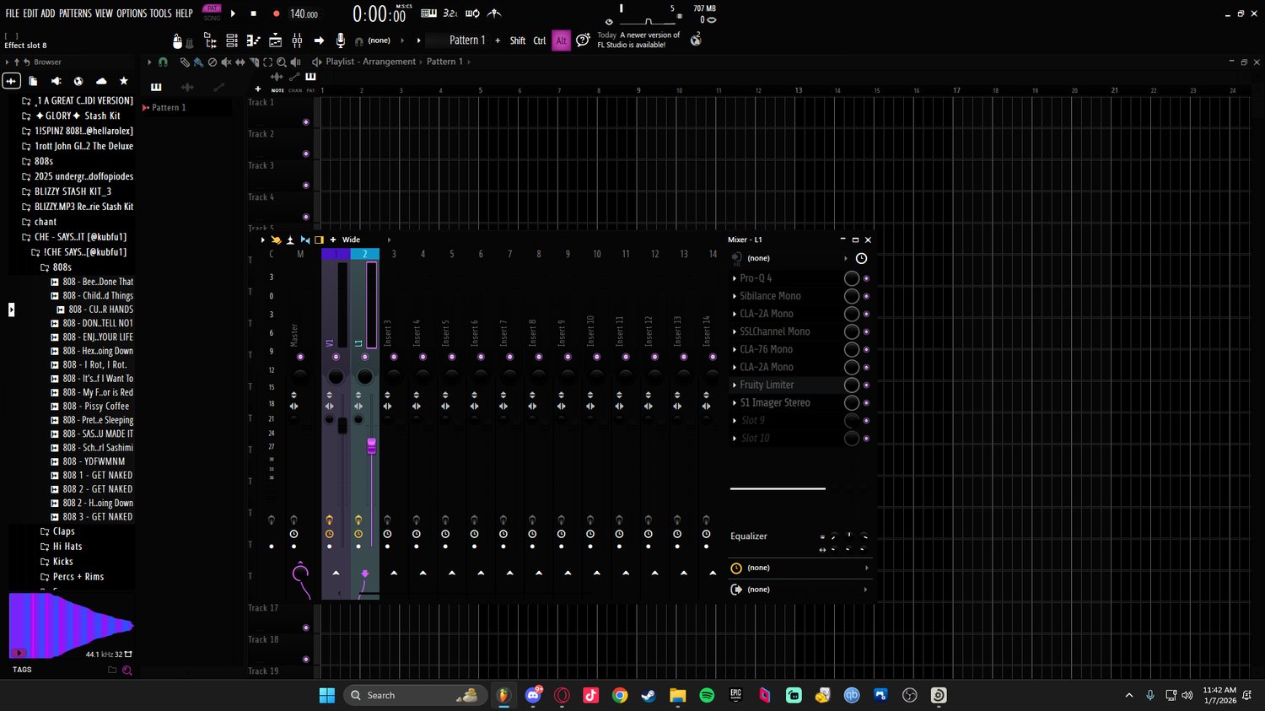Click the tempo 140 field
The image size is (1265, 711).
(304, 13)
